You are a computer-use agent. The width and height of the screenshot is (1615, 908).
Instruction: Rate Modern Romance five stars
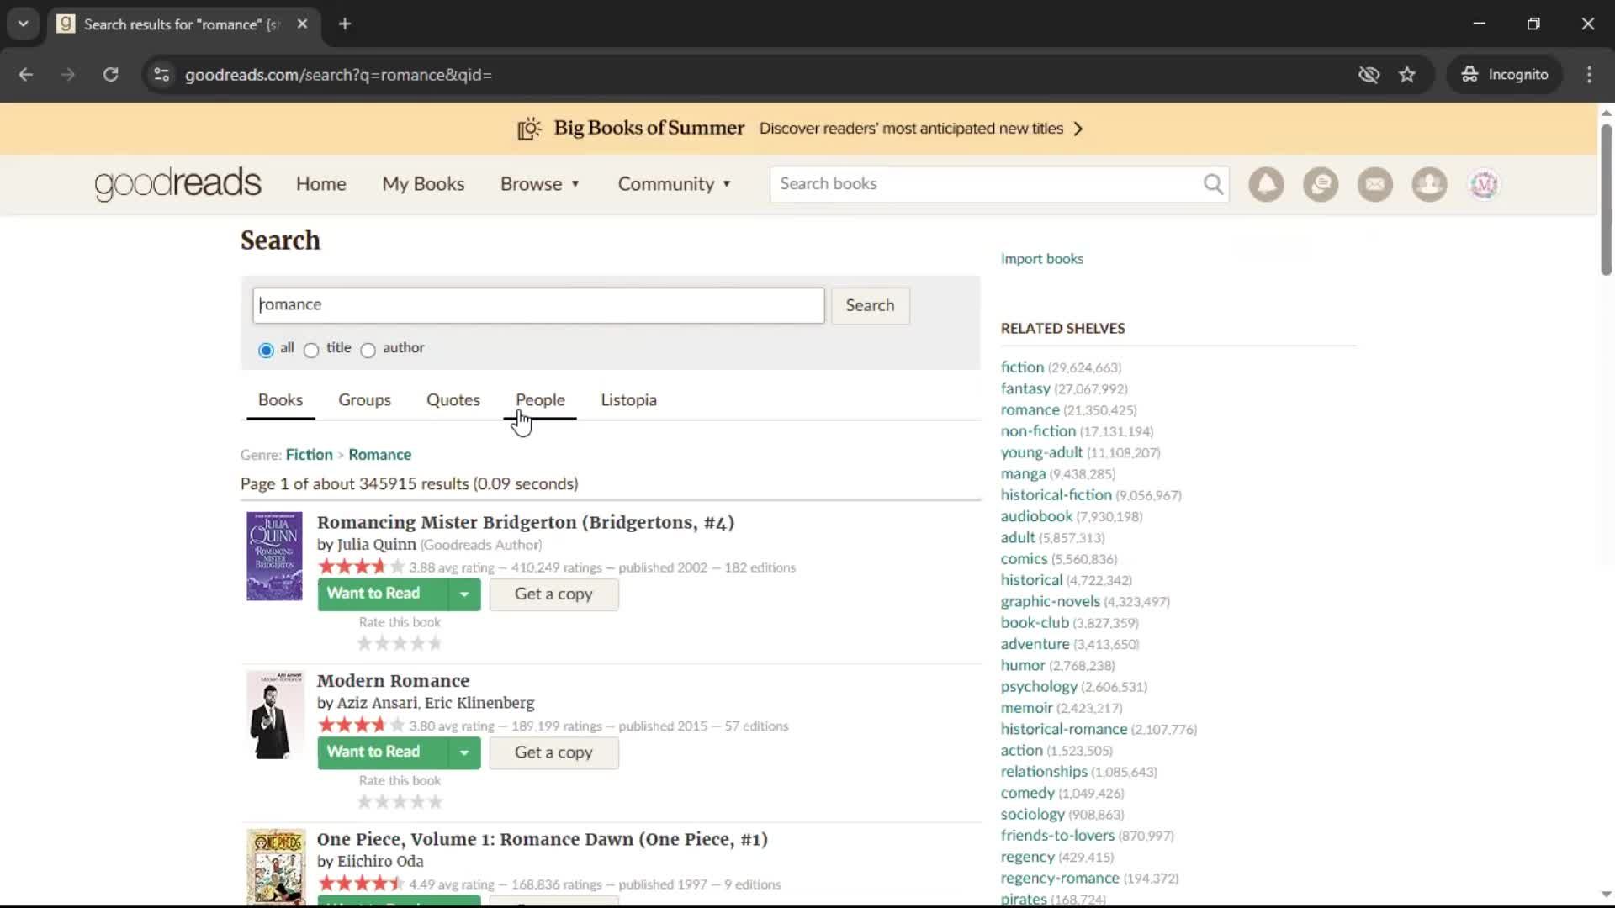coord(435,801)
